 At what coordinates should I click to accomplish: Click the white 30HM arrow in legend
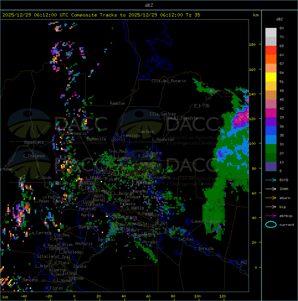(x=271, y=189)
